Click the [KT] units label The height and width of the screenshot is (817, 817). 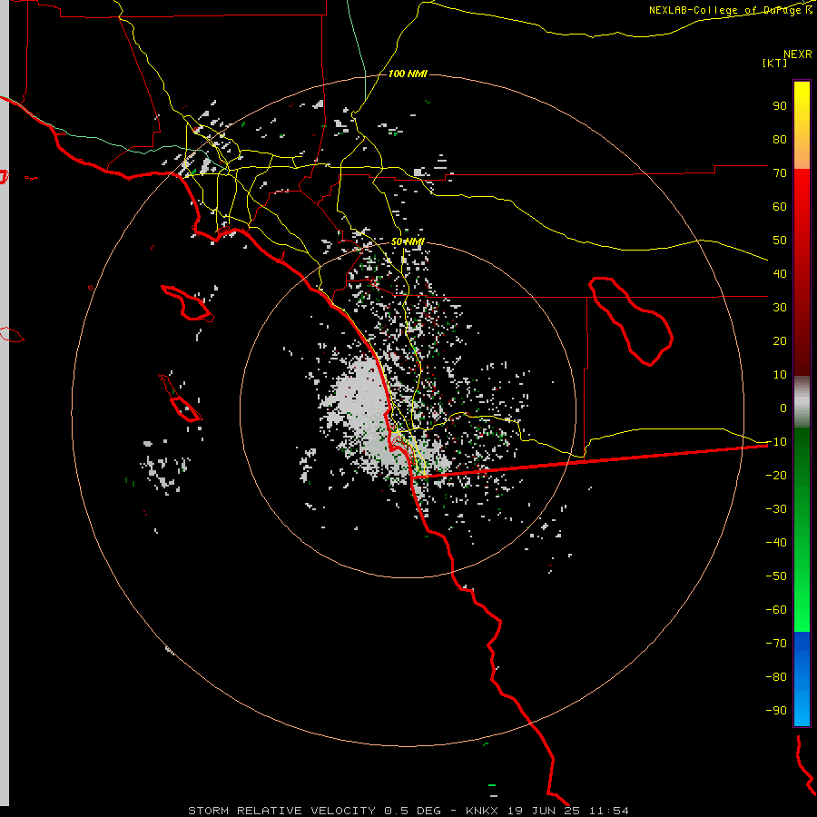click(x=775, y=63)
